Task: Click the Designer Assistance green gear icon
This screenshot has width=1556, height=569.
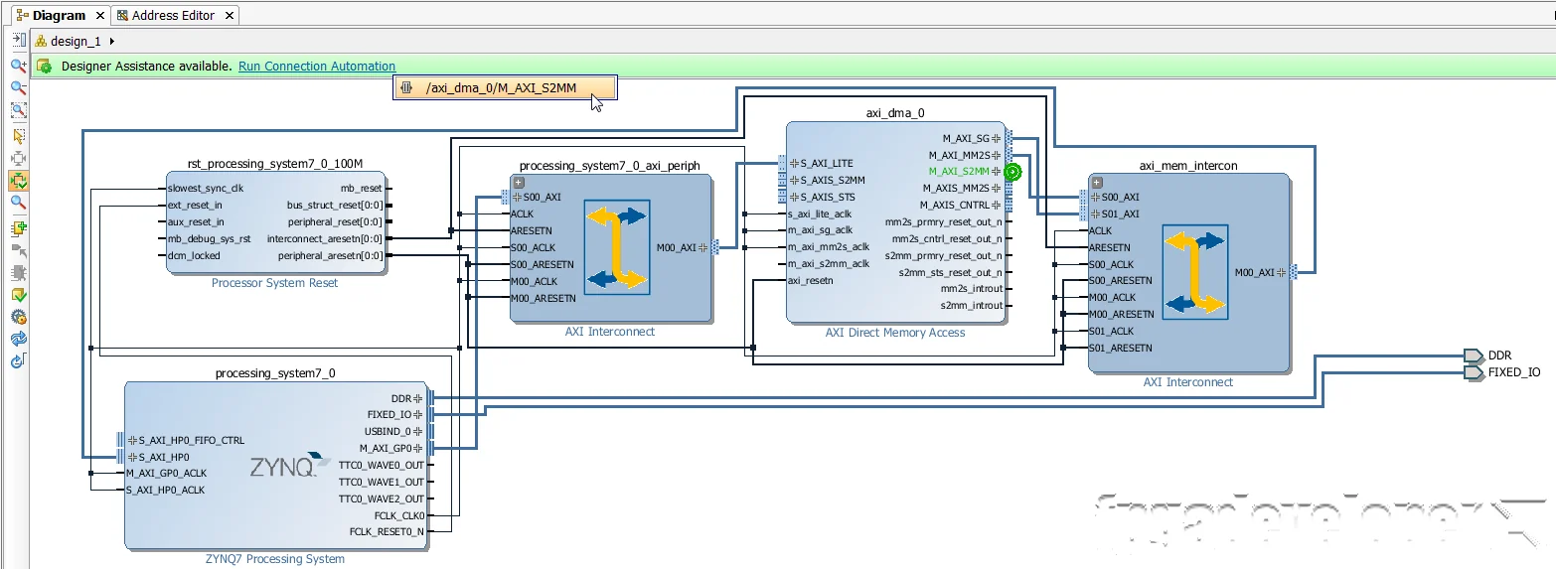Action: tap(45, 67)
